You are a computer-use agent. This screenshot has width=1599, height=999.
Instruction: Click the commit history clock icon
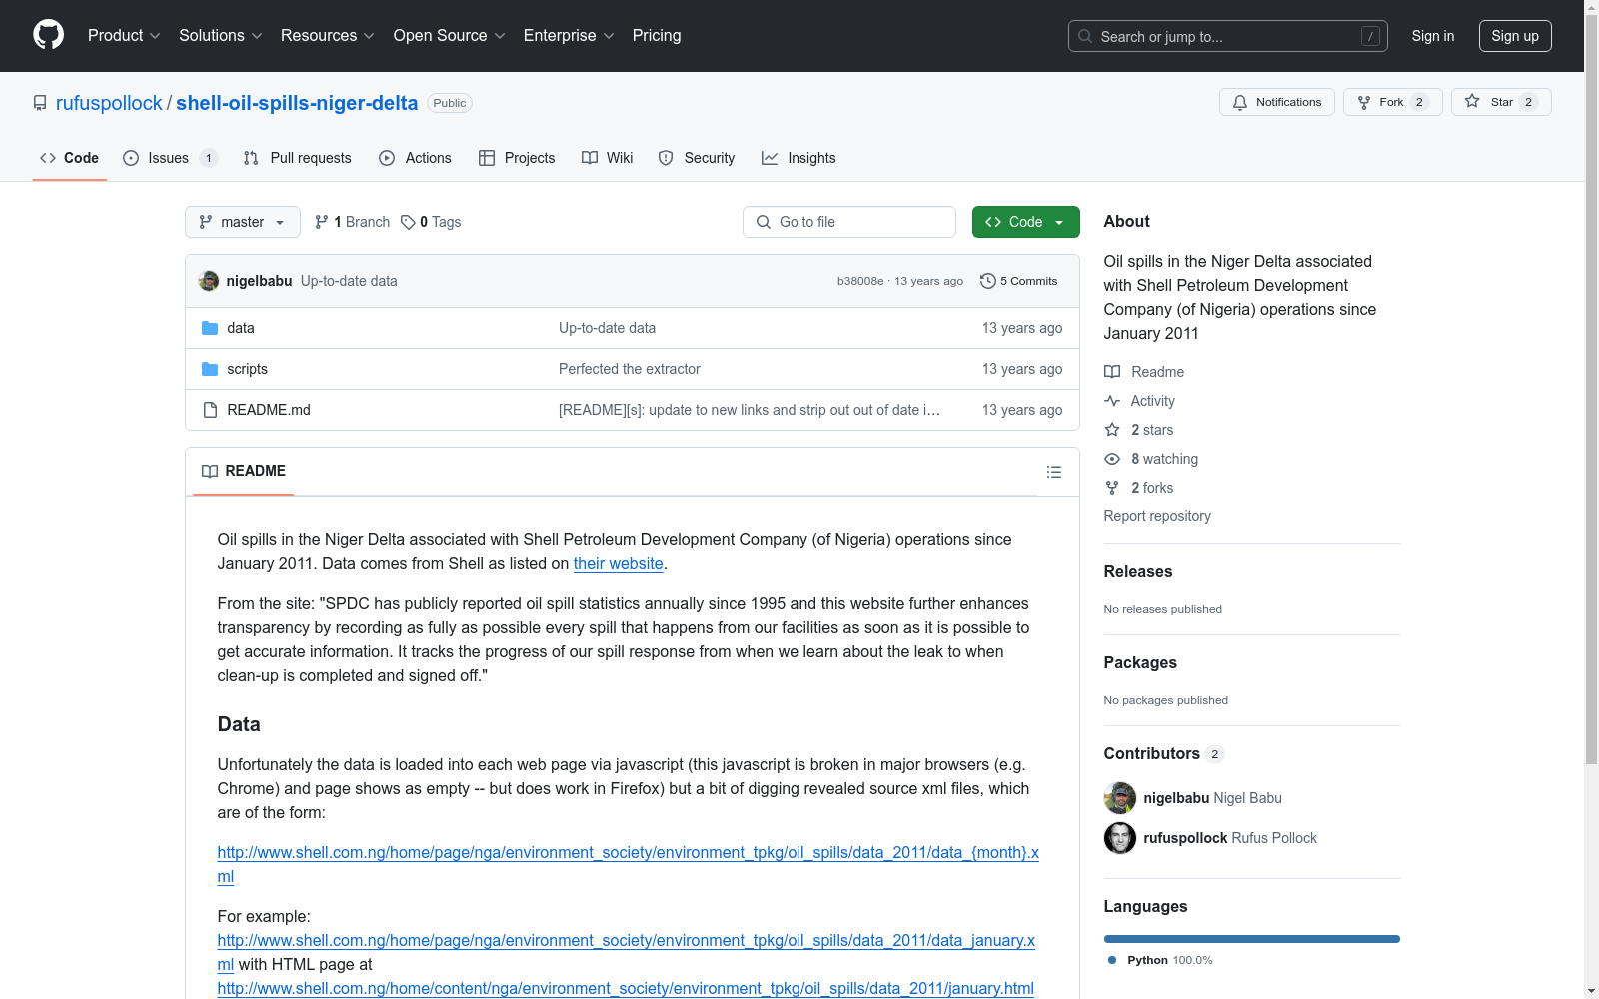point(988,281)
